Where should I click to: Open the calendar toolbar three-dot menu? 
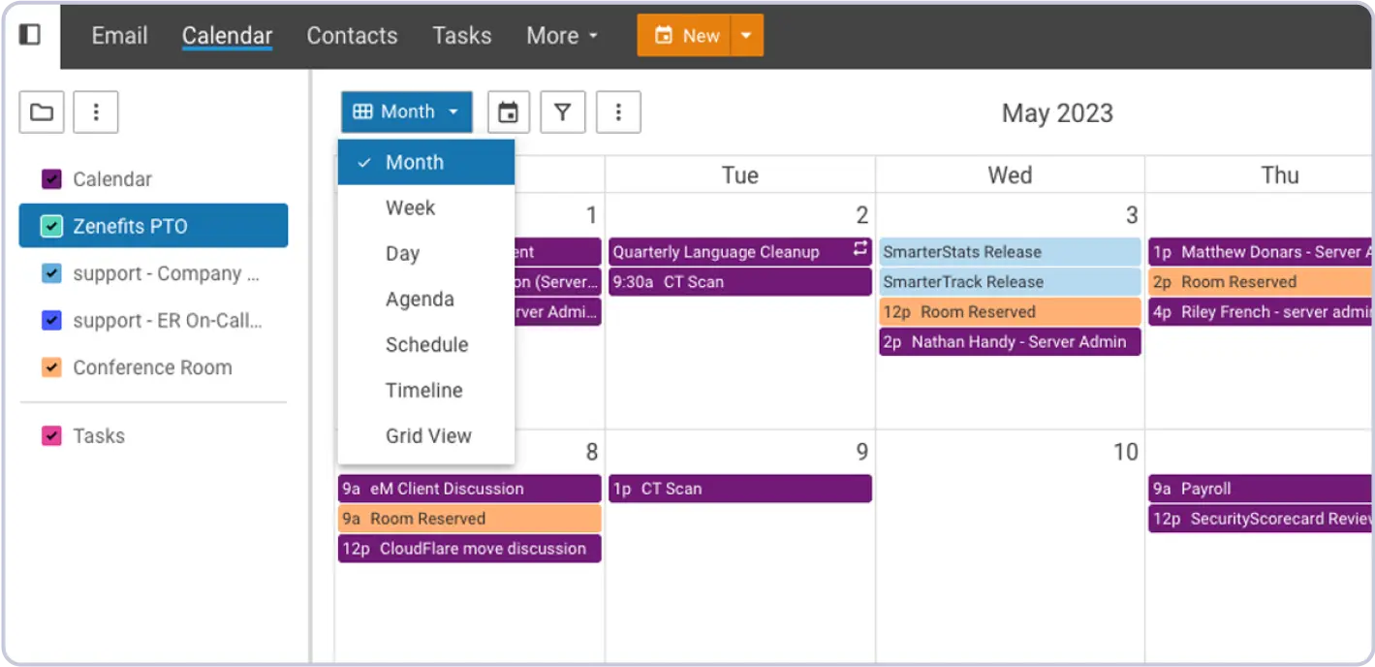618,112
